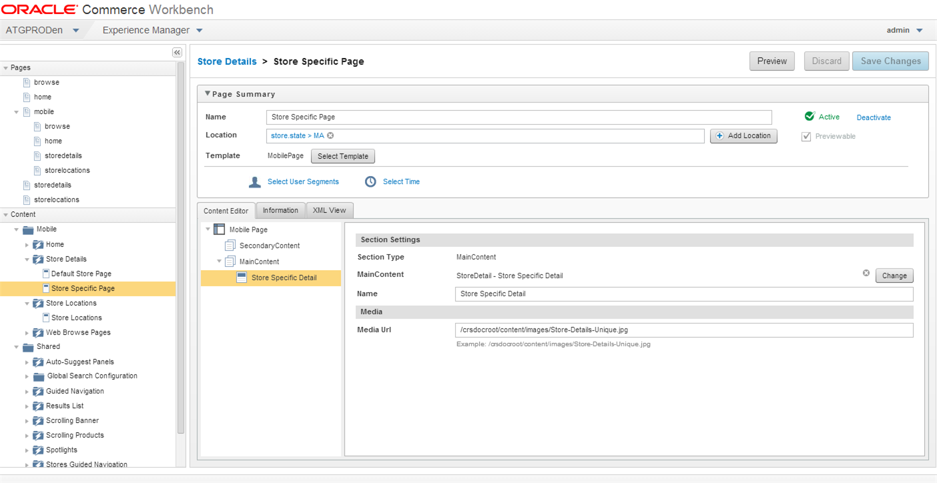Screen dimensions: 937x483
Task: Click the Home content collection icon
Action: pyautogui.click(x=38, y=245)
